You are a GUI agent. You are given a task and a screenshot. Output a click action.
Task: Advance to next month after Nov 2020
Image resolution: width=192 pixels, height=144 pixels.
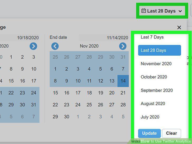point(123,46)
